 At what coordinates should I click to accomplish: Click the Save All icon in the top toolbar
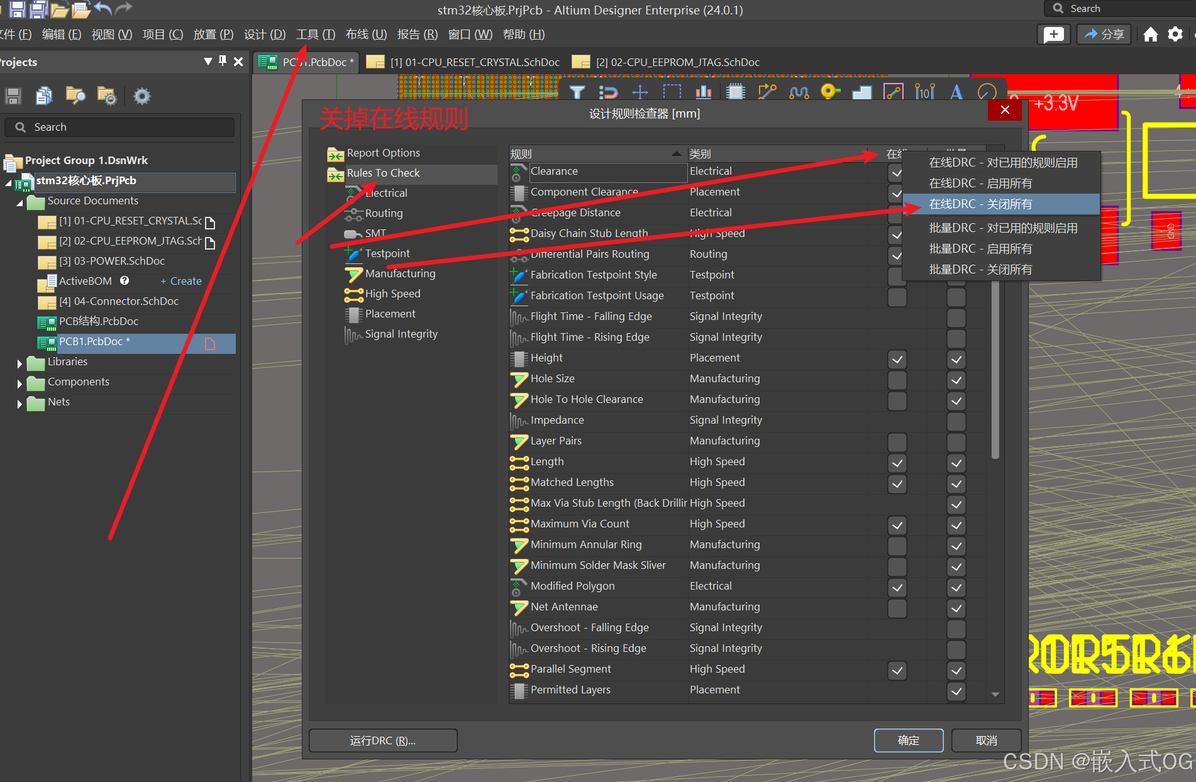[39, 9]
